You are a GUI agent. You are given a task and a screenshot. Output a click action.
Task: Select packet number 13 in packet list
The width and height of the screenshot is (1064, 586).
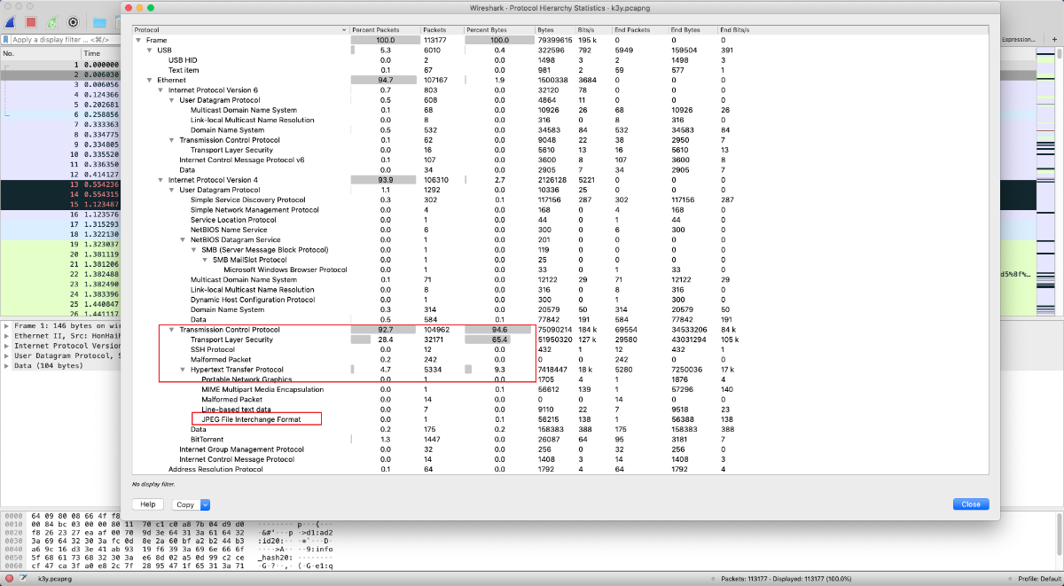point(60,184)
